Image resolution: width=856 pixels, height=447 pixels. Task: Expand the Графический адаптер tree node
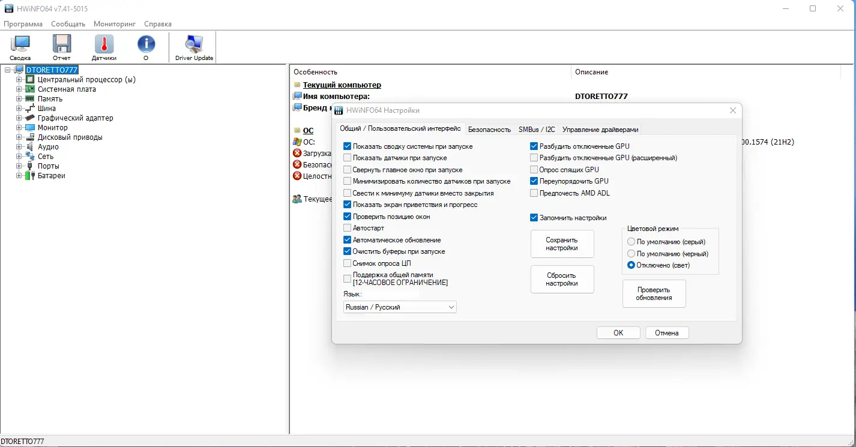coord(19,118)
